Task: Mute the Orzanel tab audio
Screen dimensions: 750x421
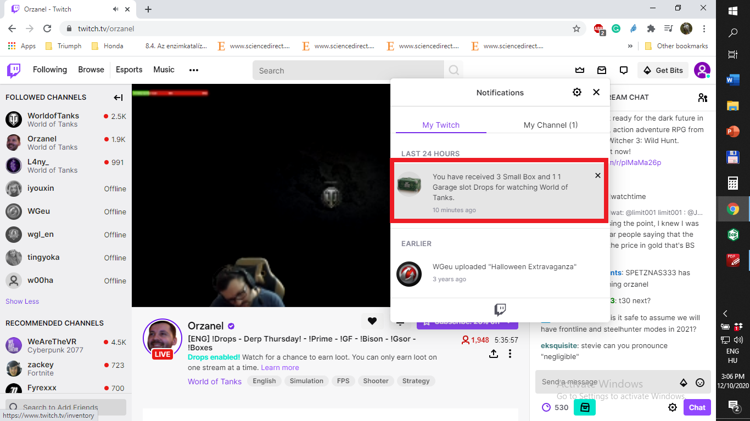Action: [x=116, y=9]
